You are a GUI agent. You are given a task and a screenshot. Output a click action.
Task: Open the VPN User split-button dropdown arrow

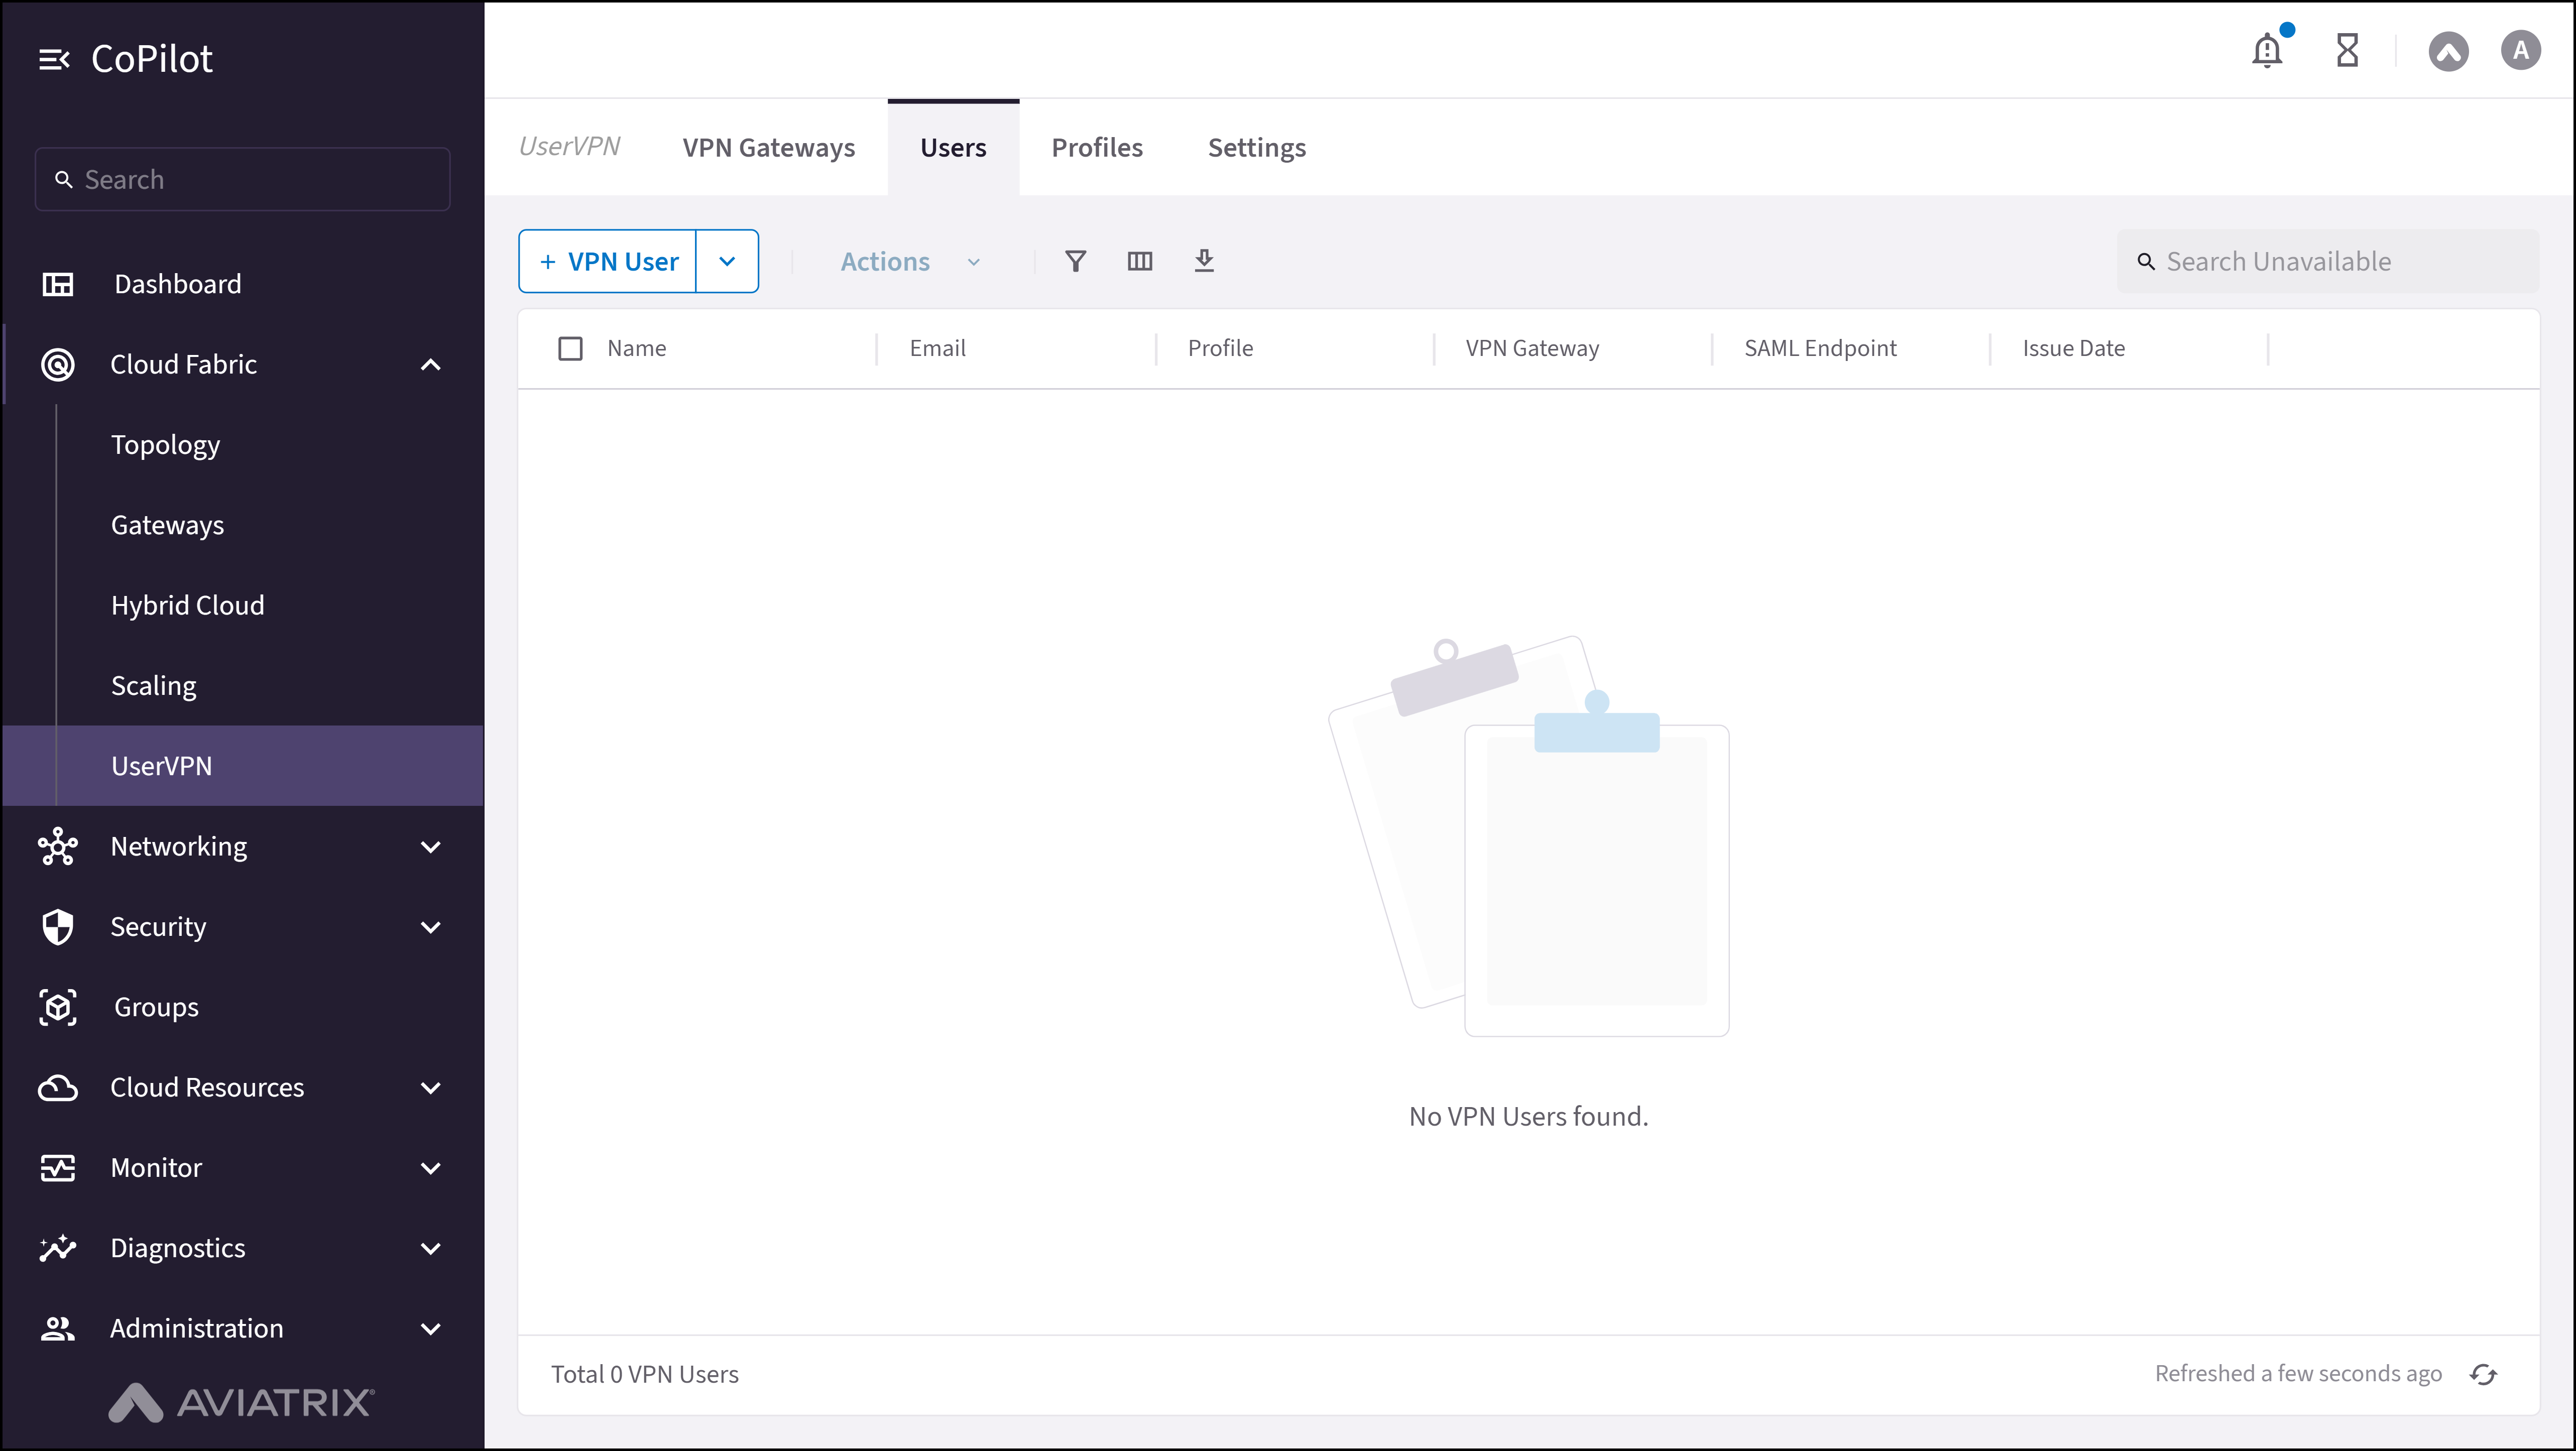pyautogui.click(x=727, y=261)
